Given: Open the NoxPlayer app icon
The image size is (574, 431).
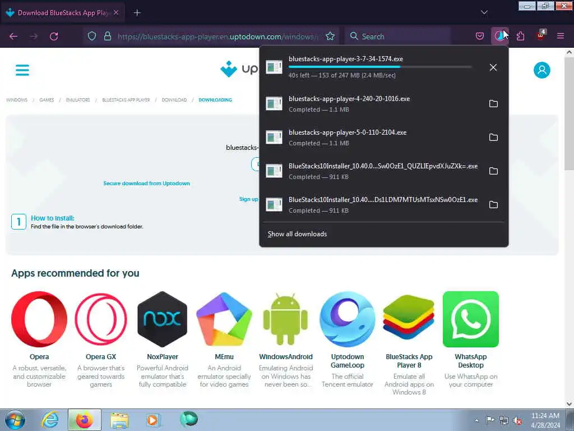Looking at the screenshot, I should pos(162,319).
